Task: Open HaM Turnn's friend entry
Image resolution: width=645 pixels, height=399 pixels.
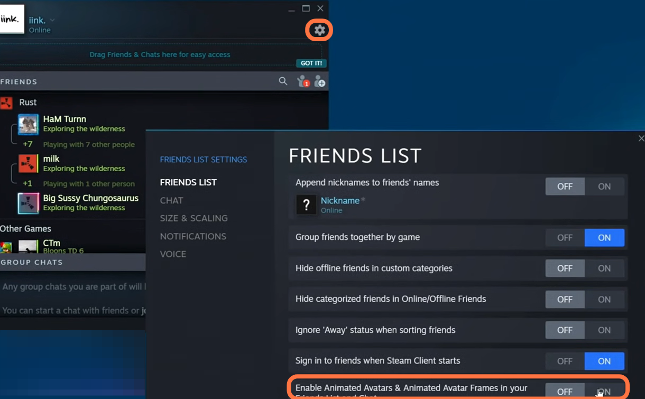Action: click(x=64, y=119)
